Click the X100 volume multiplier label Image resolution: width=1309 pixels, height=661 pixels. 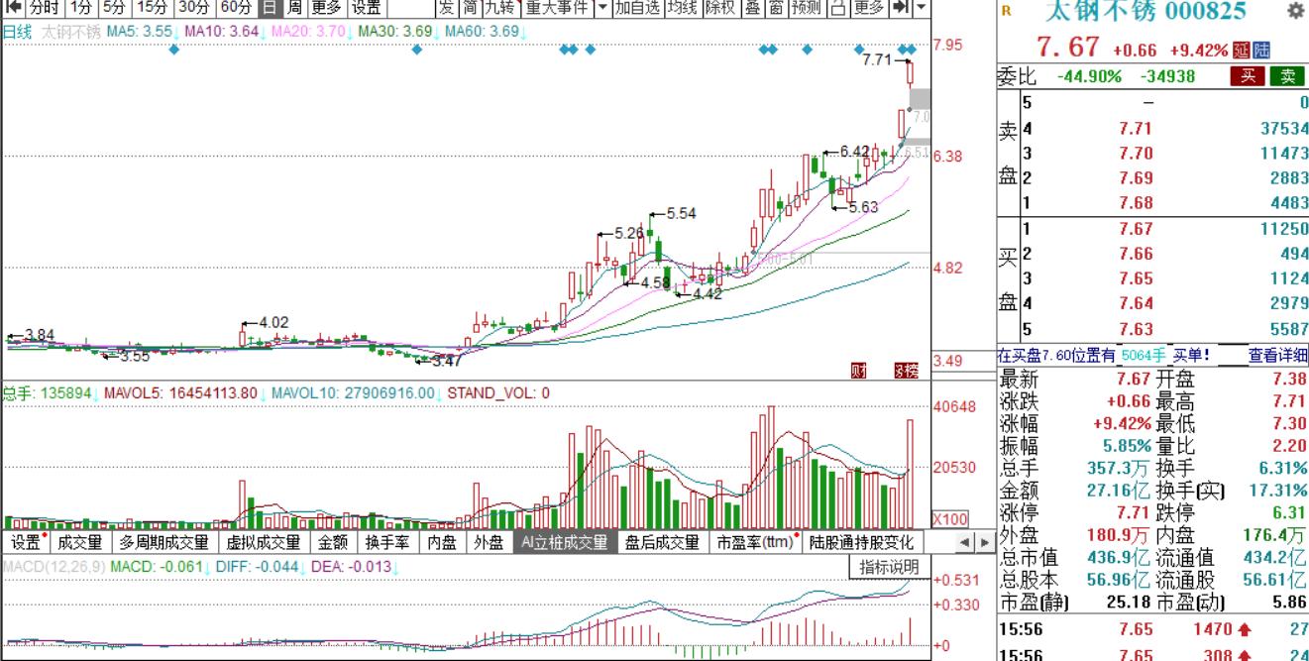point(951,519)
